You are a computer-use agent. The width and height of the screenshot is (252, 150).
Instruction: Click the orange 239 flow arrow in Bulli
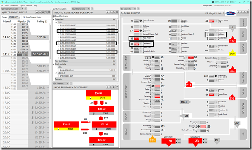pyautogui.click(x=152, y=139)
